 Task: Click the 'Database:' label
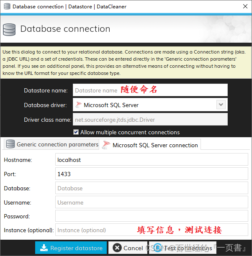click(x=17, y=188)
